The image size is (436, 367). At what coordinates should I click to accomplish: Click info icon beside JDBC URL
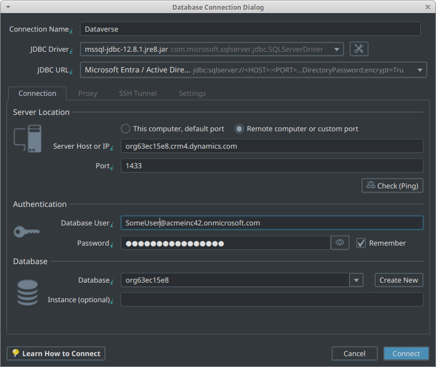point(71,71)
